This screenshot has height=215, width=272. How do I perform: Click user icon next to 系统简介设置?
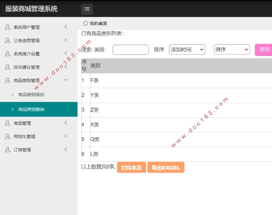7,54
